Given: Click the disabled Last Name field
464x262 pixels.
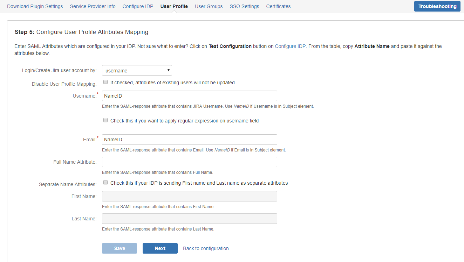Looking at the screenshot, I should (x=190, y=219).
